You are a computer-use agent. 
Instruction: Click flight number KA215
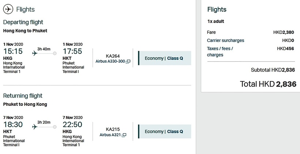click(x=113, y=129)
